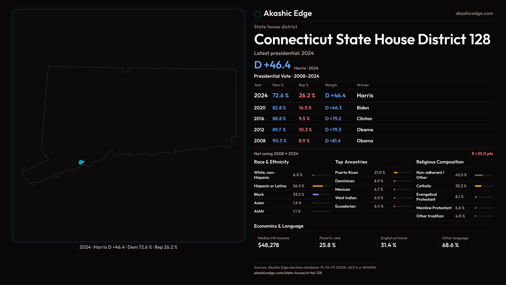Screen dimensions: 506x285
Task: Click the Connecticut State House District 128 title
Action: (x=372, y=39)
